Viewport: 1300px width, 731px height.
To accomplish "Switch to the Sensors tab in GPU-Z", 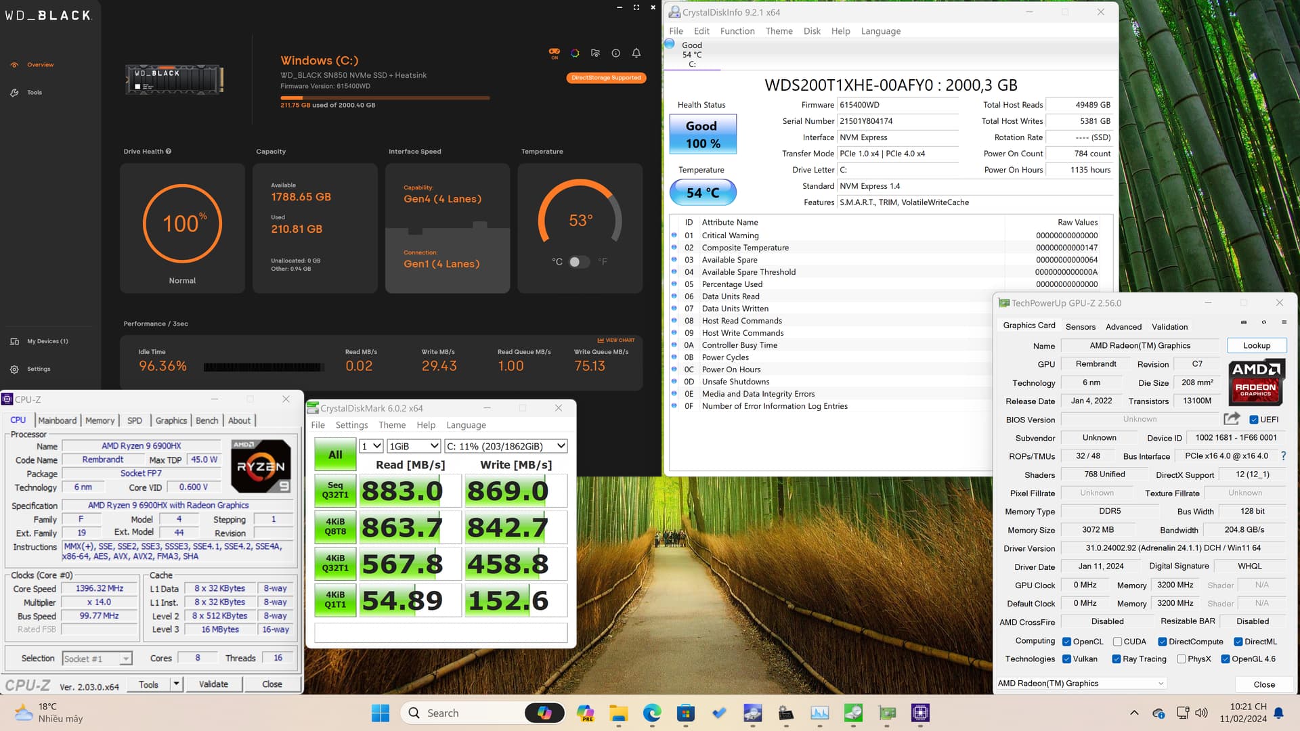I will point(1080,327).
